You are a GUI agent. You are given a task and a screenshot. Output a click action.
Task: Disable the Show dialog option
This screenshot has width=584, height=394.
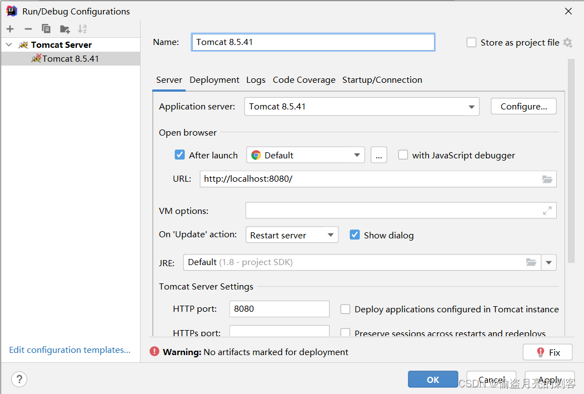355,235
